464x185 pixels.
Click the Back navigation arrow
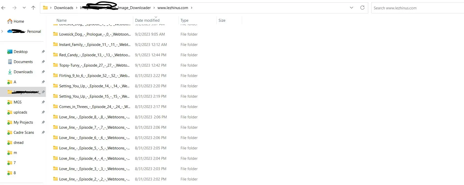(x=3, y=8)
